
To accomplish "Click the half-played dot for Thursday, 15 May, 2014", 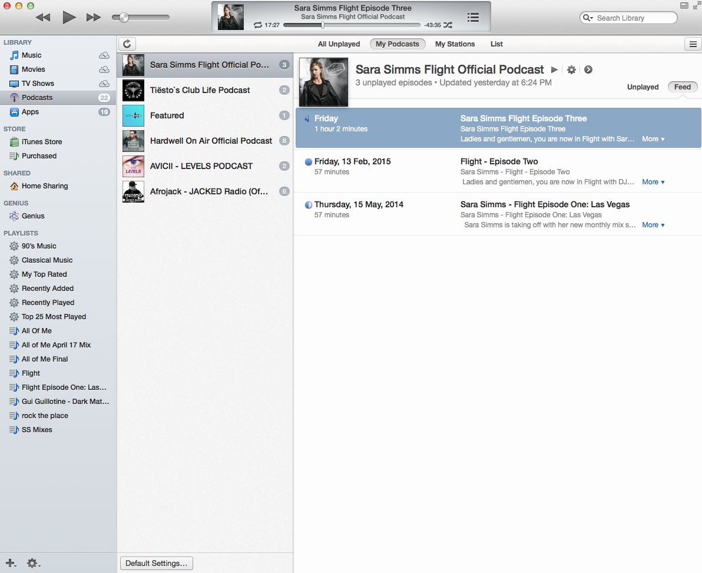I will [308, 204].
